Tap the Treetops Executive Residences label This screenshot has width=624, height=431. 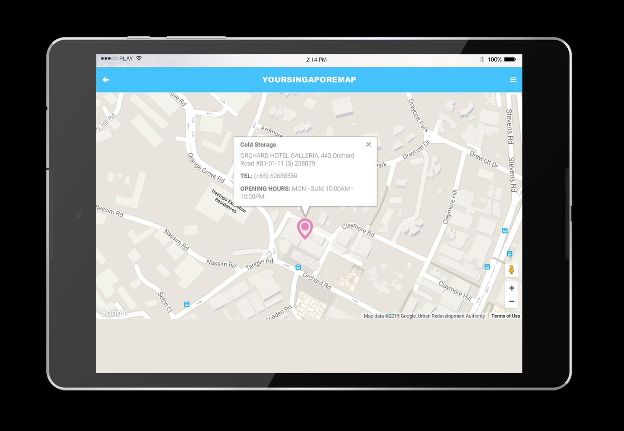click(228, 202)
